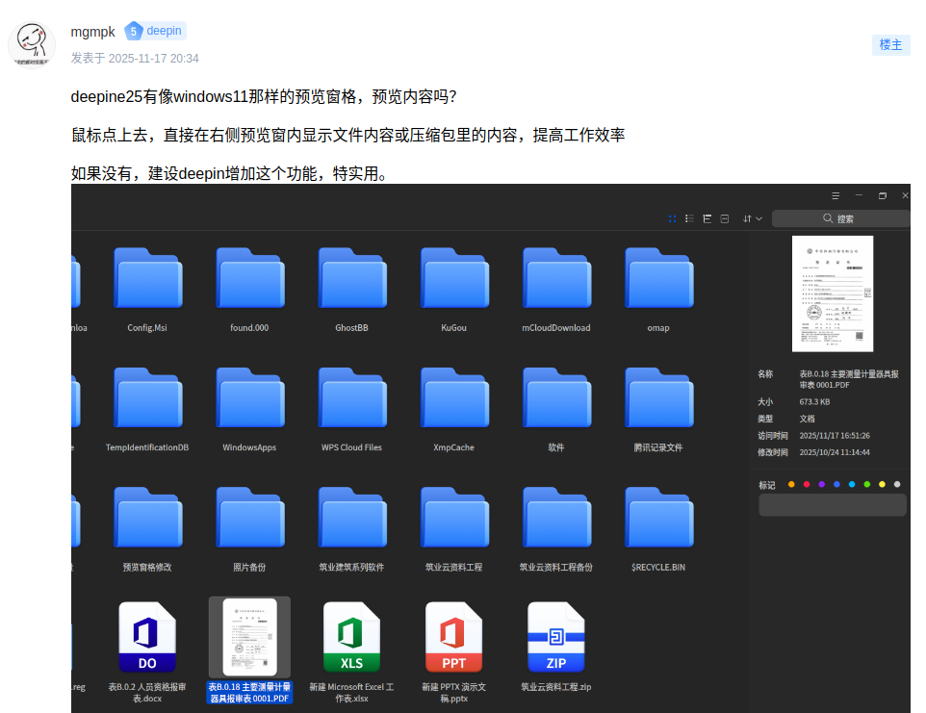The width and height of the screenshot is (926, 713).
Task: Apply the orange tag color
Action: click(791, 485)
